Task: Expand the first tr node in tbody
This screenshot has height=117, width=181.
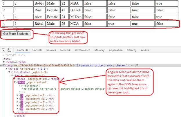Action: point(17,95)
